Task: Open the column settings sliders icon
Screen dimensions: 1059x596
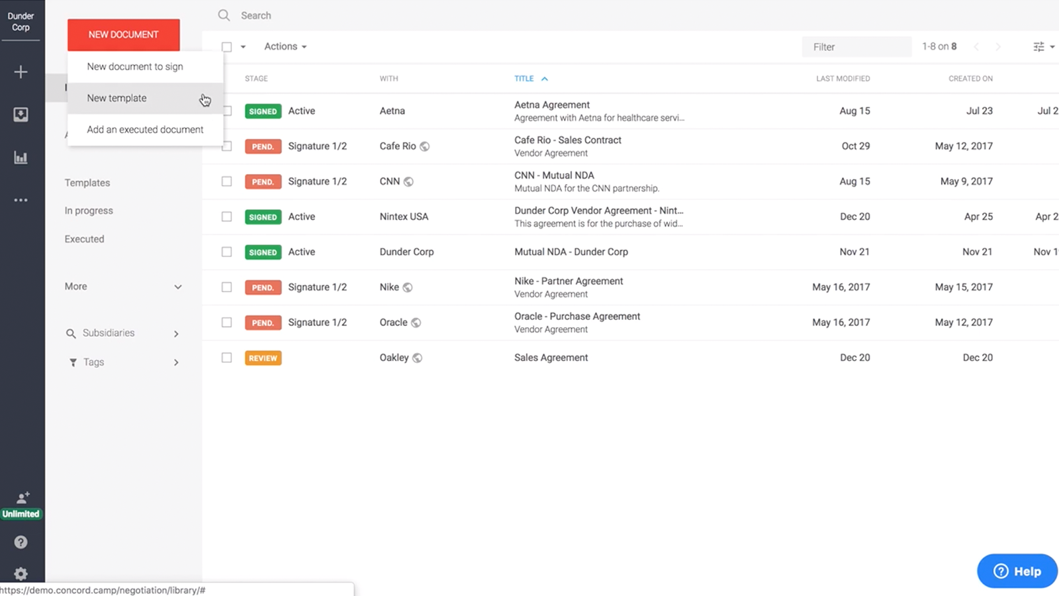Action: click(1038, 46)
